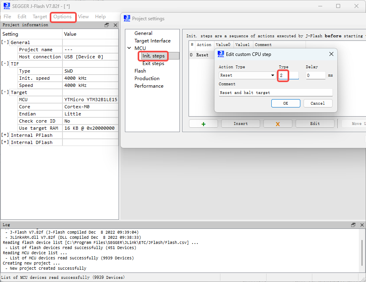
Task: Click the Cortex-M0 core value
Action: 77,107
